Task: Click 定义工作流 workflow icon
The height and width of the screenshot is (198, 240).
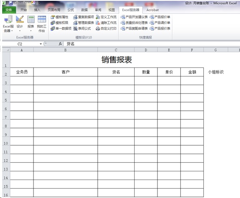Action: [x=106, y=17]
